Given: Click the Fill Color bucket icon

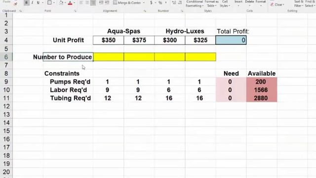Looking at the screenshot, I should point(61,2).
